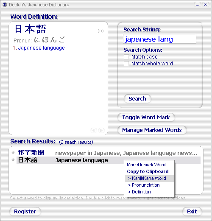This screenshot has height=221, width=212.
Task: Open Manage Marked Words
Action: click(152, 130)
